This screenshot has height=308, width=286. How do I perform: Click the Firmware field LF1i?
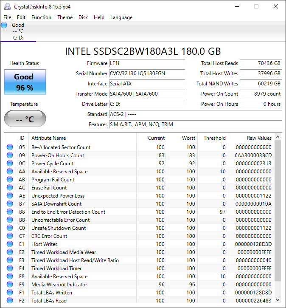coord(147,63)
